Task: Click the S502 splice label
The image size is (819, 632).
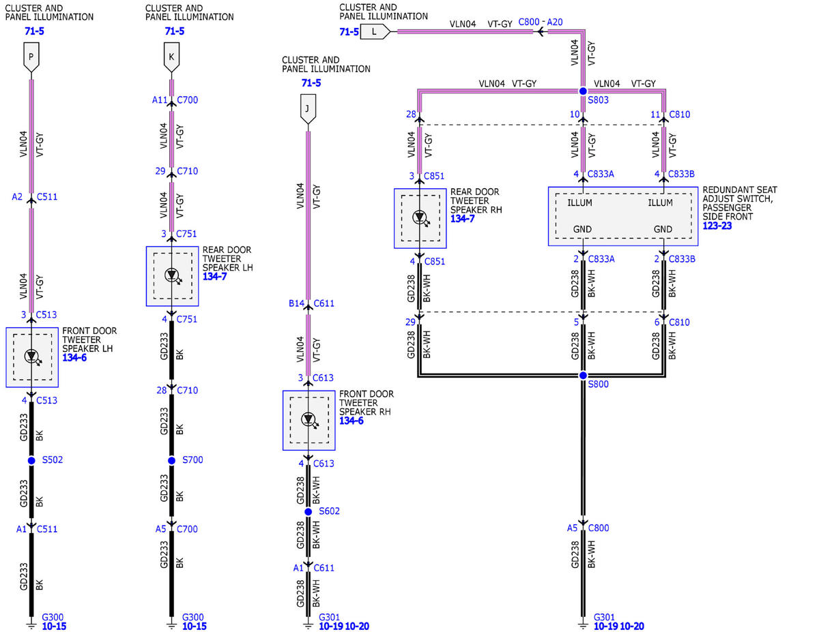Action: click(53, 460)
